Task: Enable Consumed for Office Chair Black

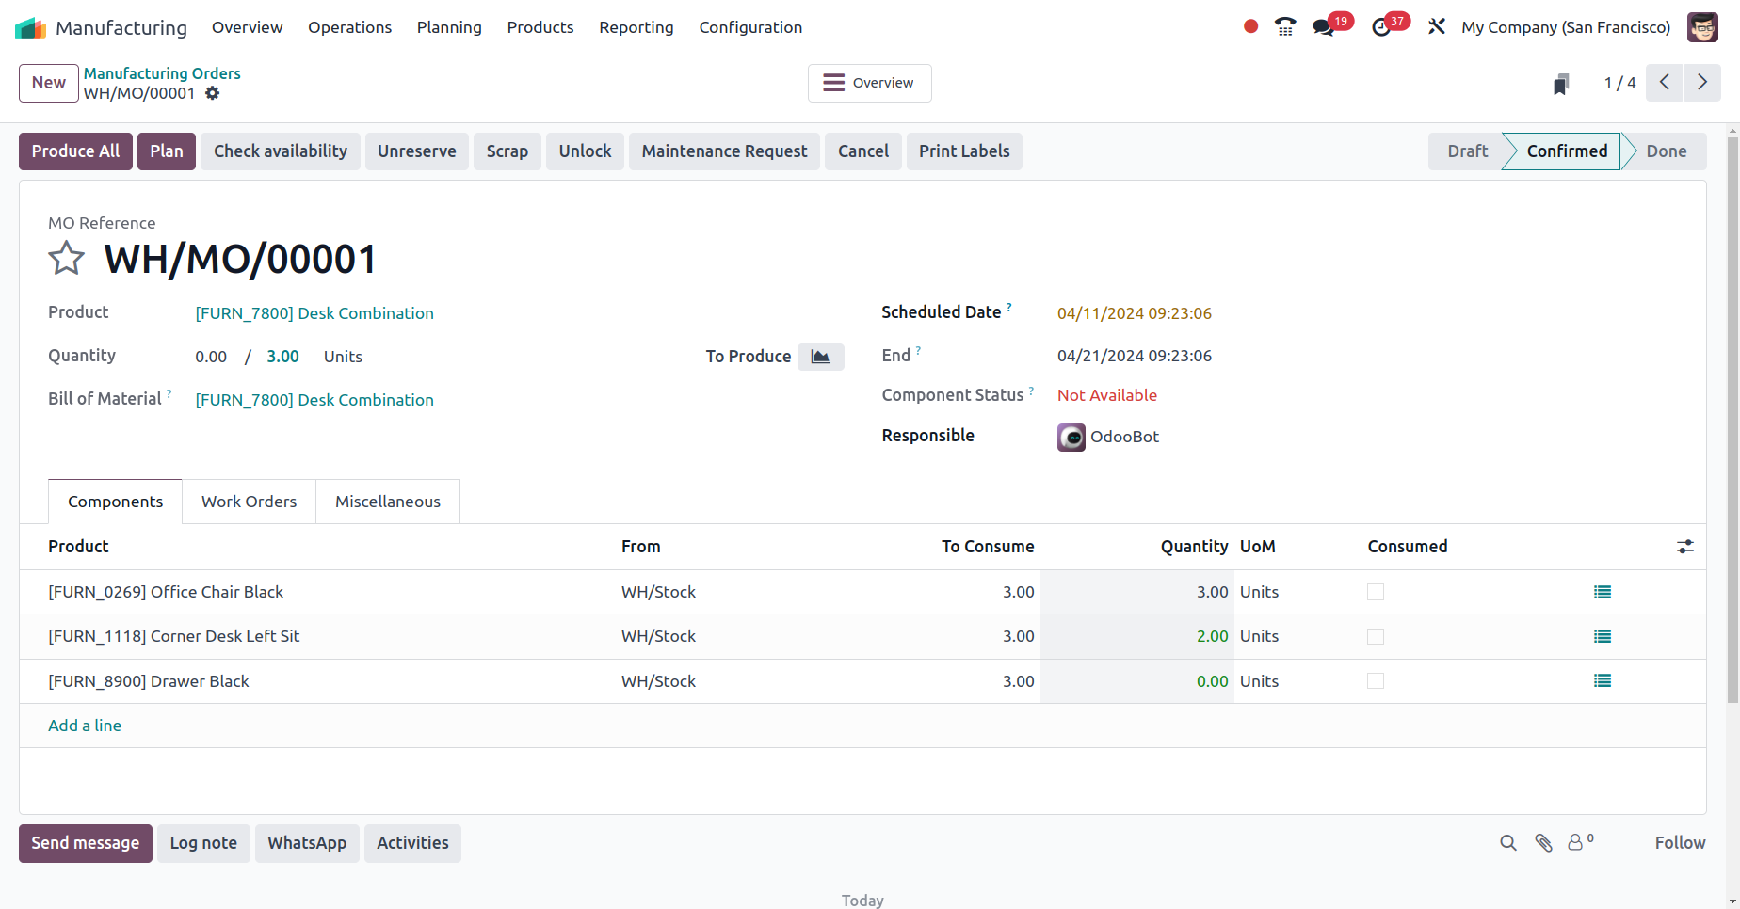Action: pyautogui.click(x=1376, y=592)
